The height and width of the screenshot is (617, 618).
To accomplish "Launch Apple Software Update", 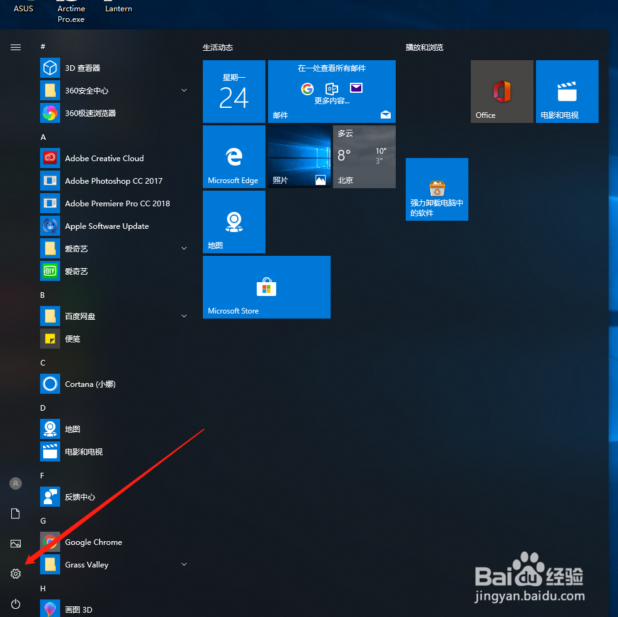I will [113, 226].
